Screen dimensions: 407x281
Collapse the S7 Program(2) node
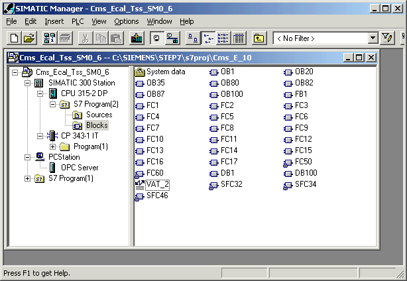pyautogui.click(x=52, y=104)
